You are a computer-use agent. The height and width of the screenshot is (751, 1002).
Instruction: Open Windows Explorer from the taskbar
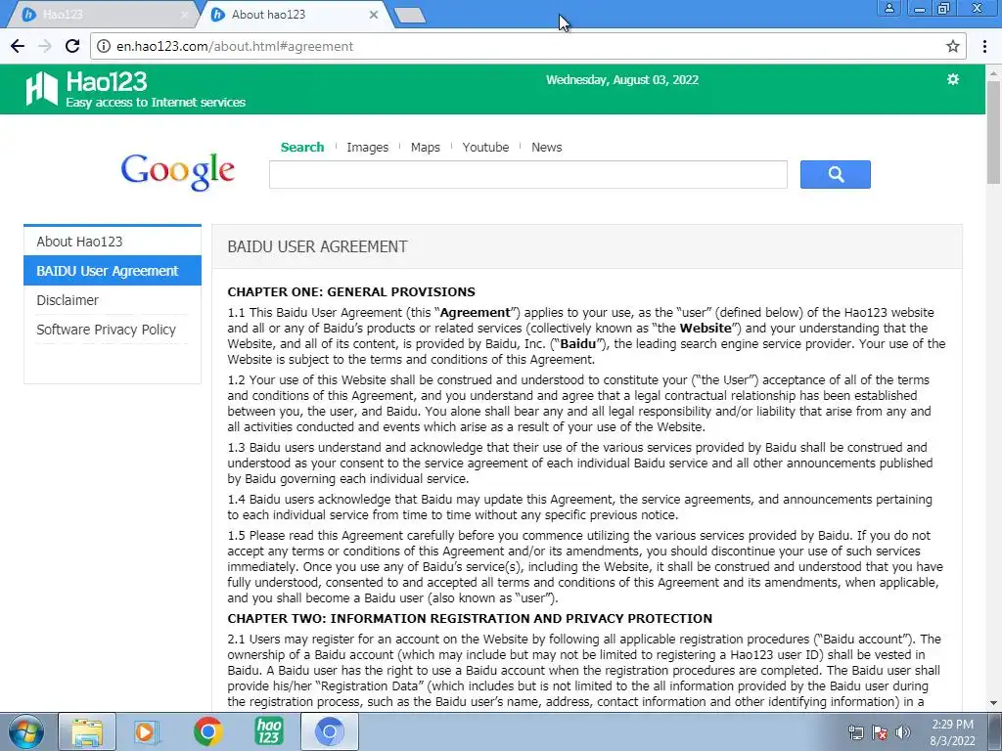pyautogui.click(x=87, y=731)
